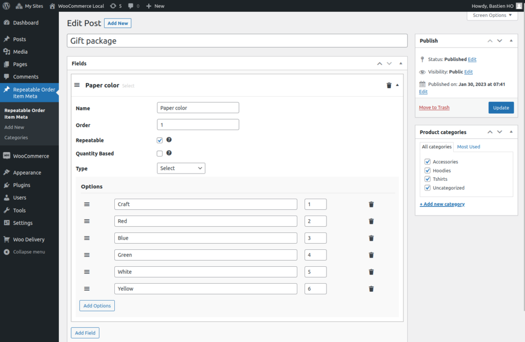Click the Update button
The width and height of the screenshot is (525, 342).
pos(500,108)
